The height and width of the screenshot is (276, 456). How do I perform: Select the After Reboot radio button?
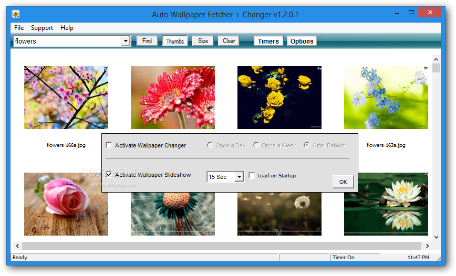pos(306,145)
